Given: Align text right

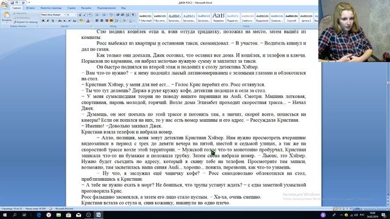Looking at the screenshot, I should click(107, 21).
